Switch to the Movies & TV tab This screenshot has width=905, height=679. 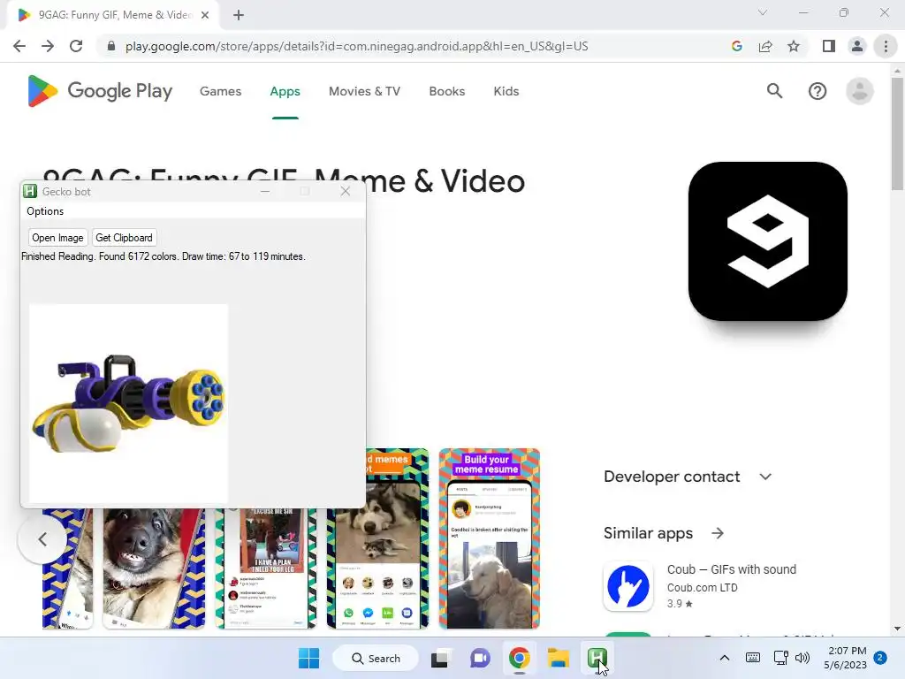364,91
